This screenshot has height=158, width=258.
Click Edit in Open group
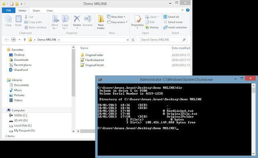click(x=150, y=22)
